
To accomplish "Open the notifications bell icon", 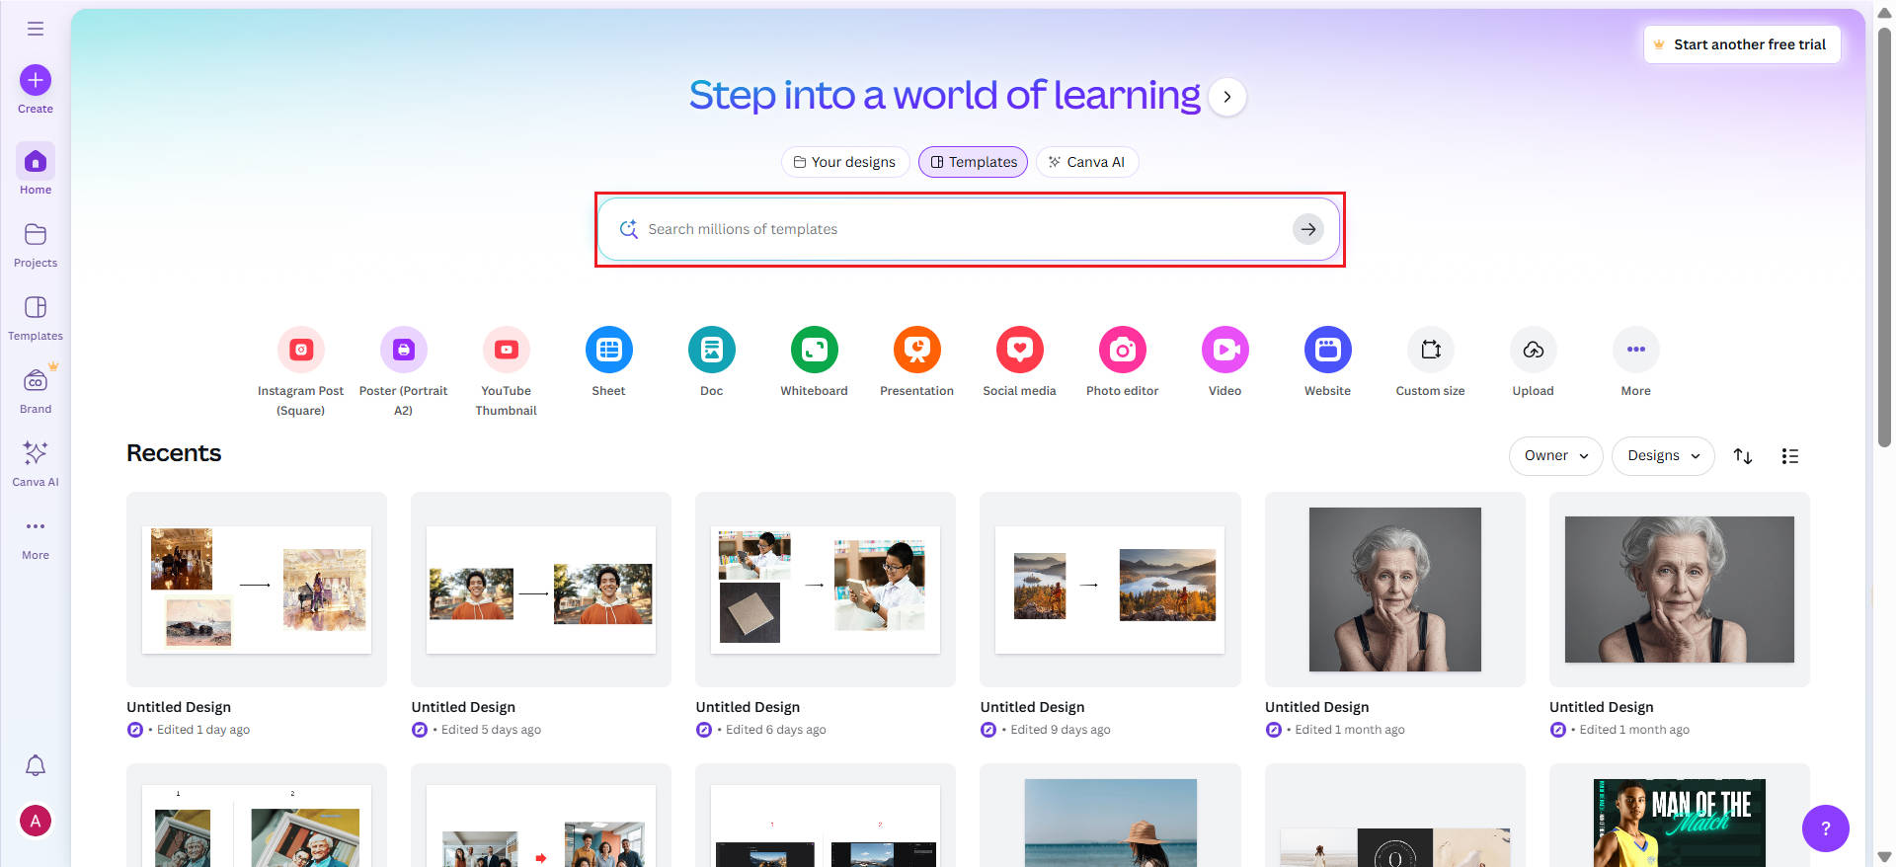I will pyautogui.click(x=36, y=765).
